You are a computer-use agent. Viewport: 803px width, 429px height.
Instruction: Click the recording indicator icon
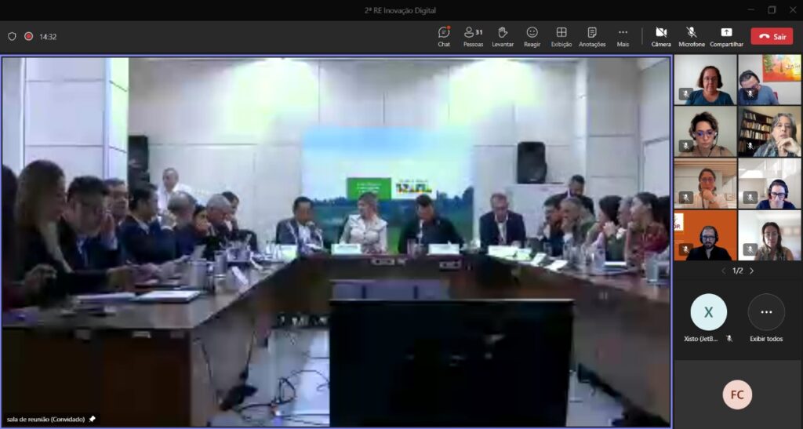28,36
